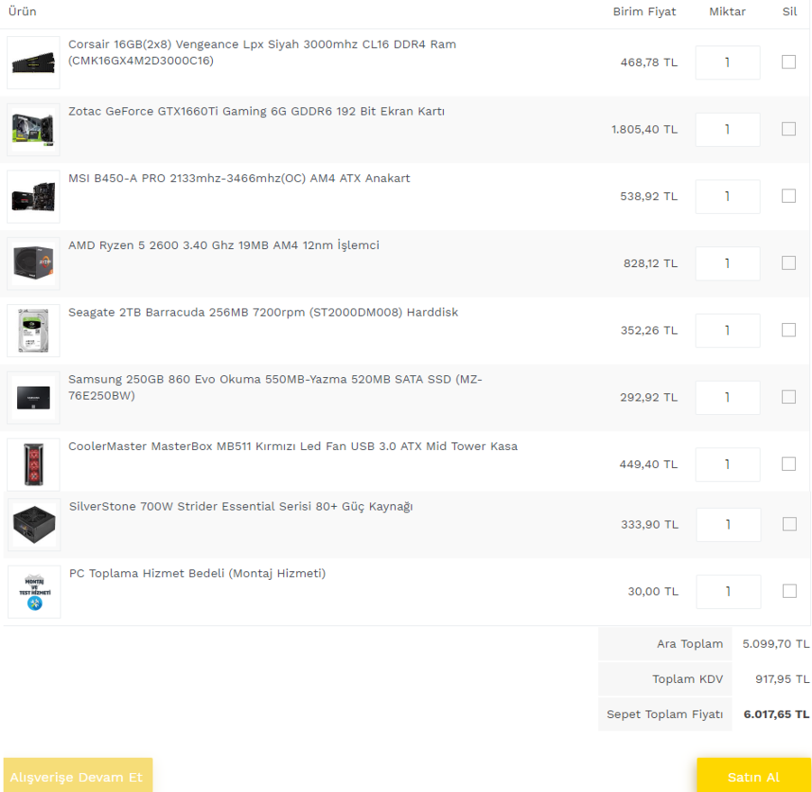Open the Samsung 860 Evo SSD thumbnail

(33, 398)
